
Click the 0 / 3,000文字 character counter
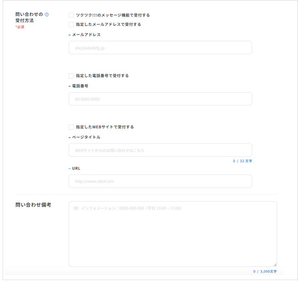(265, 272)
